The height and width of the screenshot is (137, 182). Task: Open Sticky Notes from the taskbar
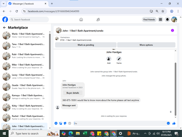pos(99,134)
